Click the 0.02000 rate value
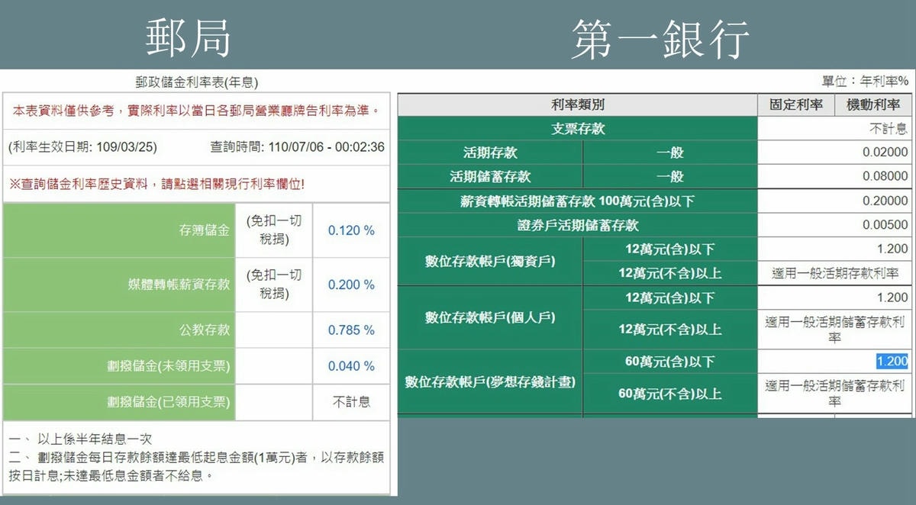Image resolution: width=916 pixels, height=505 pixels. click(885, 153)
